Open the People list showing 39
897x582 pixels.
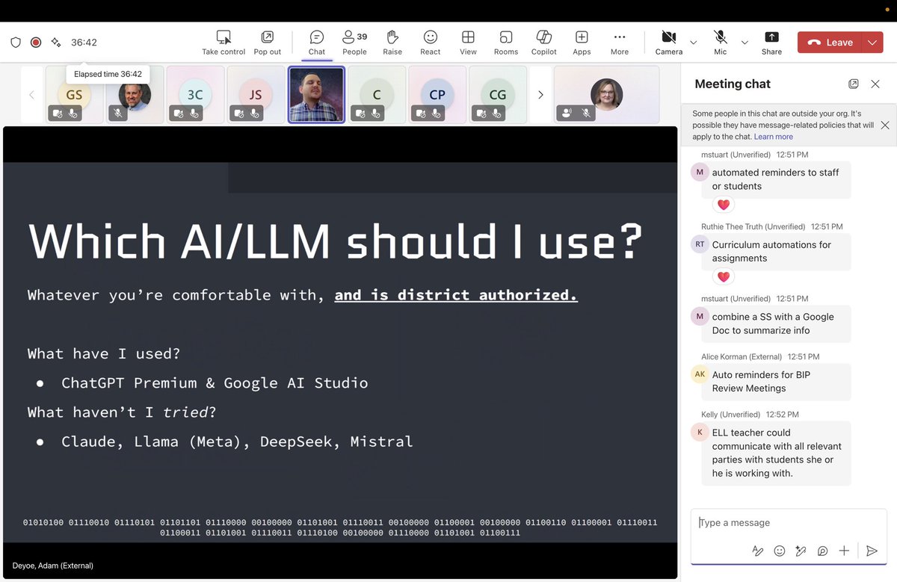354,43
